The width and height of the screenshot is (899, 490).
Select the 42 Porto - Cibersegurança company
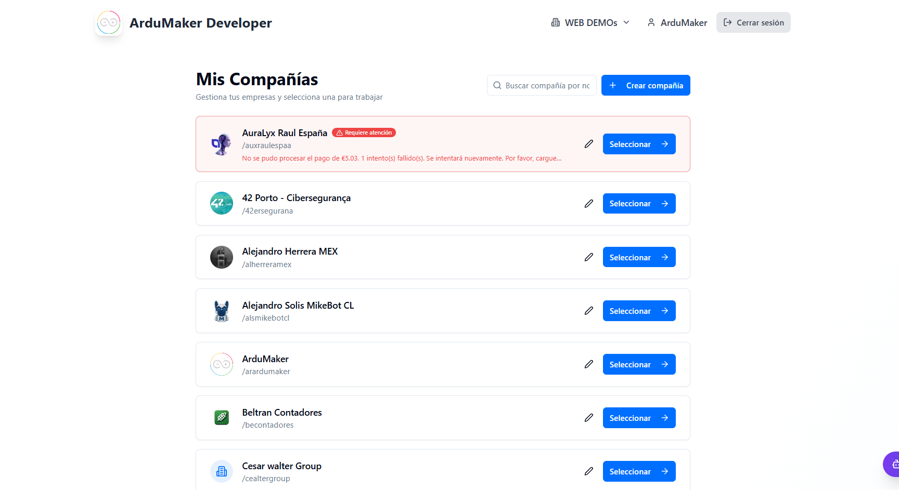point(639,204)
